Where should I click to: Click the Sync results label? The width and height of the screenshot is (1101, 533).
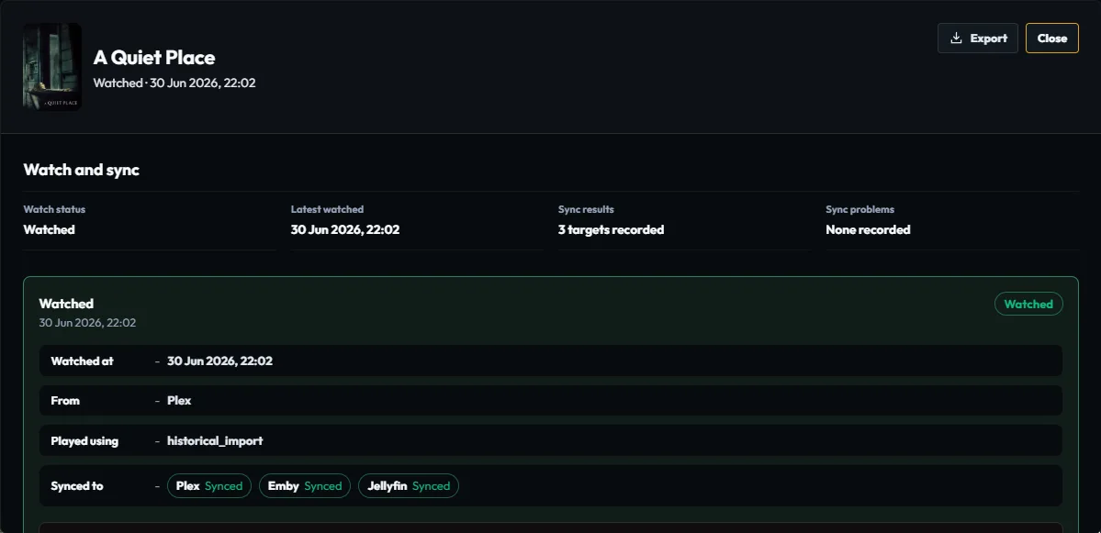coord(586,209)
